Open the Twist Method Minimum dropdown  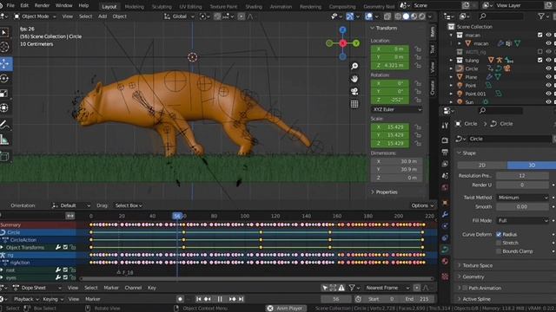[523, 198]
